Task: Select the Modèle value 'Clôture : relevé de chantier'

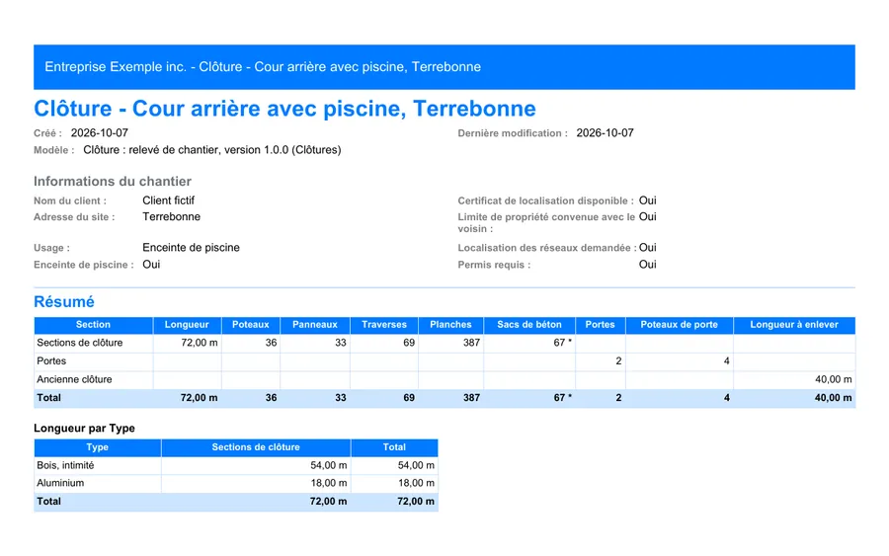Action: tap(151, 150)
